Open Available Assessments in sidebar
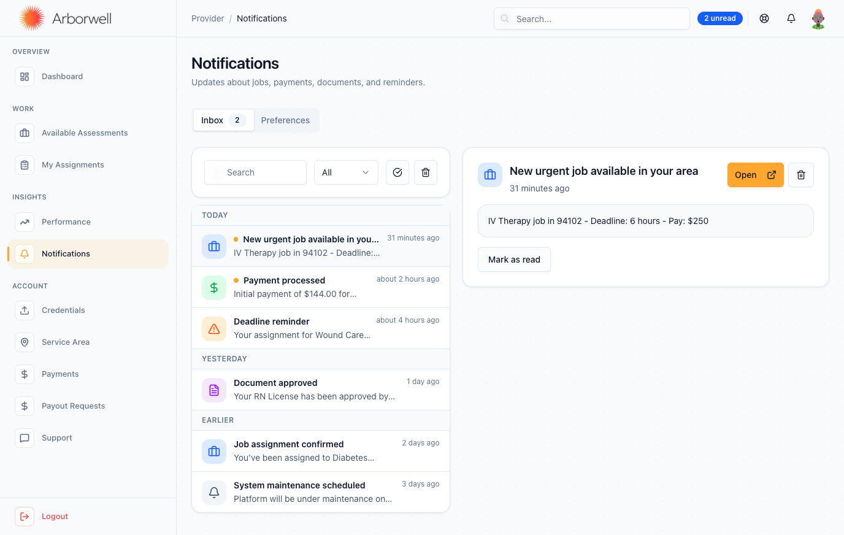Screen dimensions: 844x535 click(x=85, y=133)
